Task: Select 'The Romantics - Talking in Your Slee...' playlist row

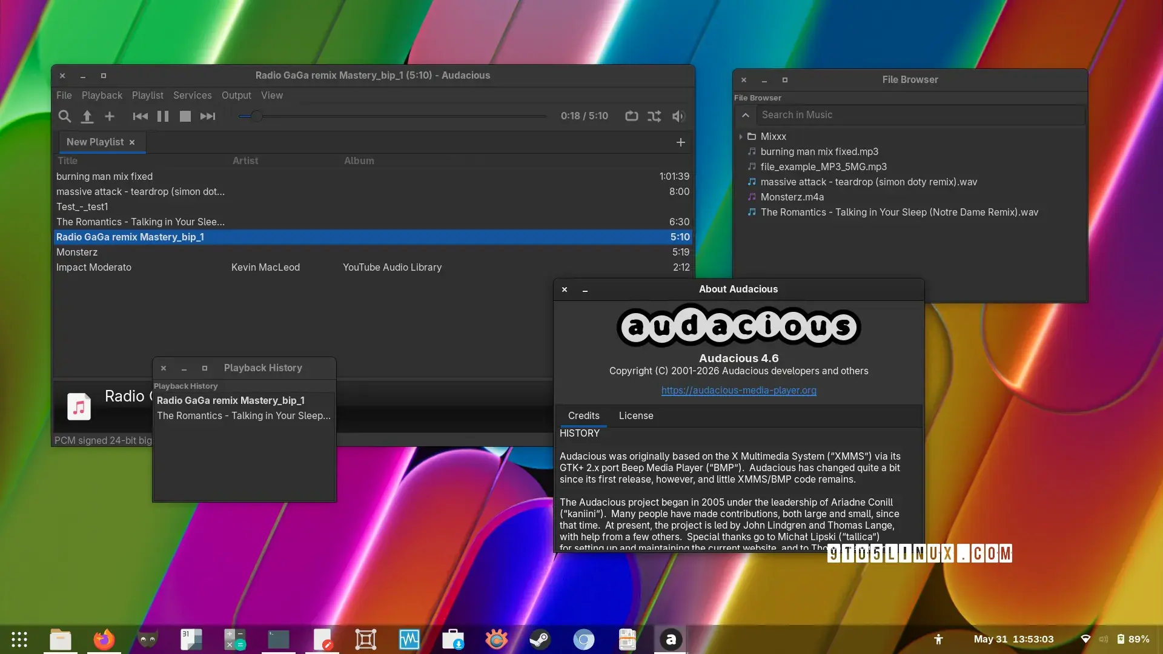Action: (373, 222)
